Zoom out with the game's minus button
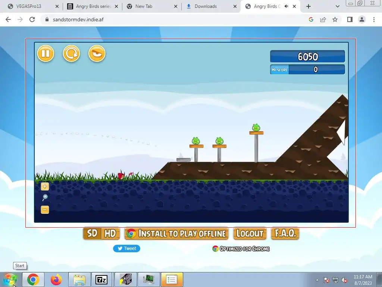This screenshot has width=382, height=287. 45,210
